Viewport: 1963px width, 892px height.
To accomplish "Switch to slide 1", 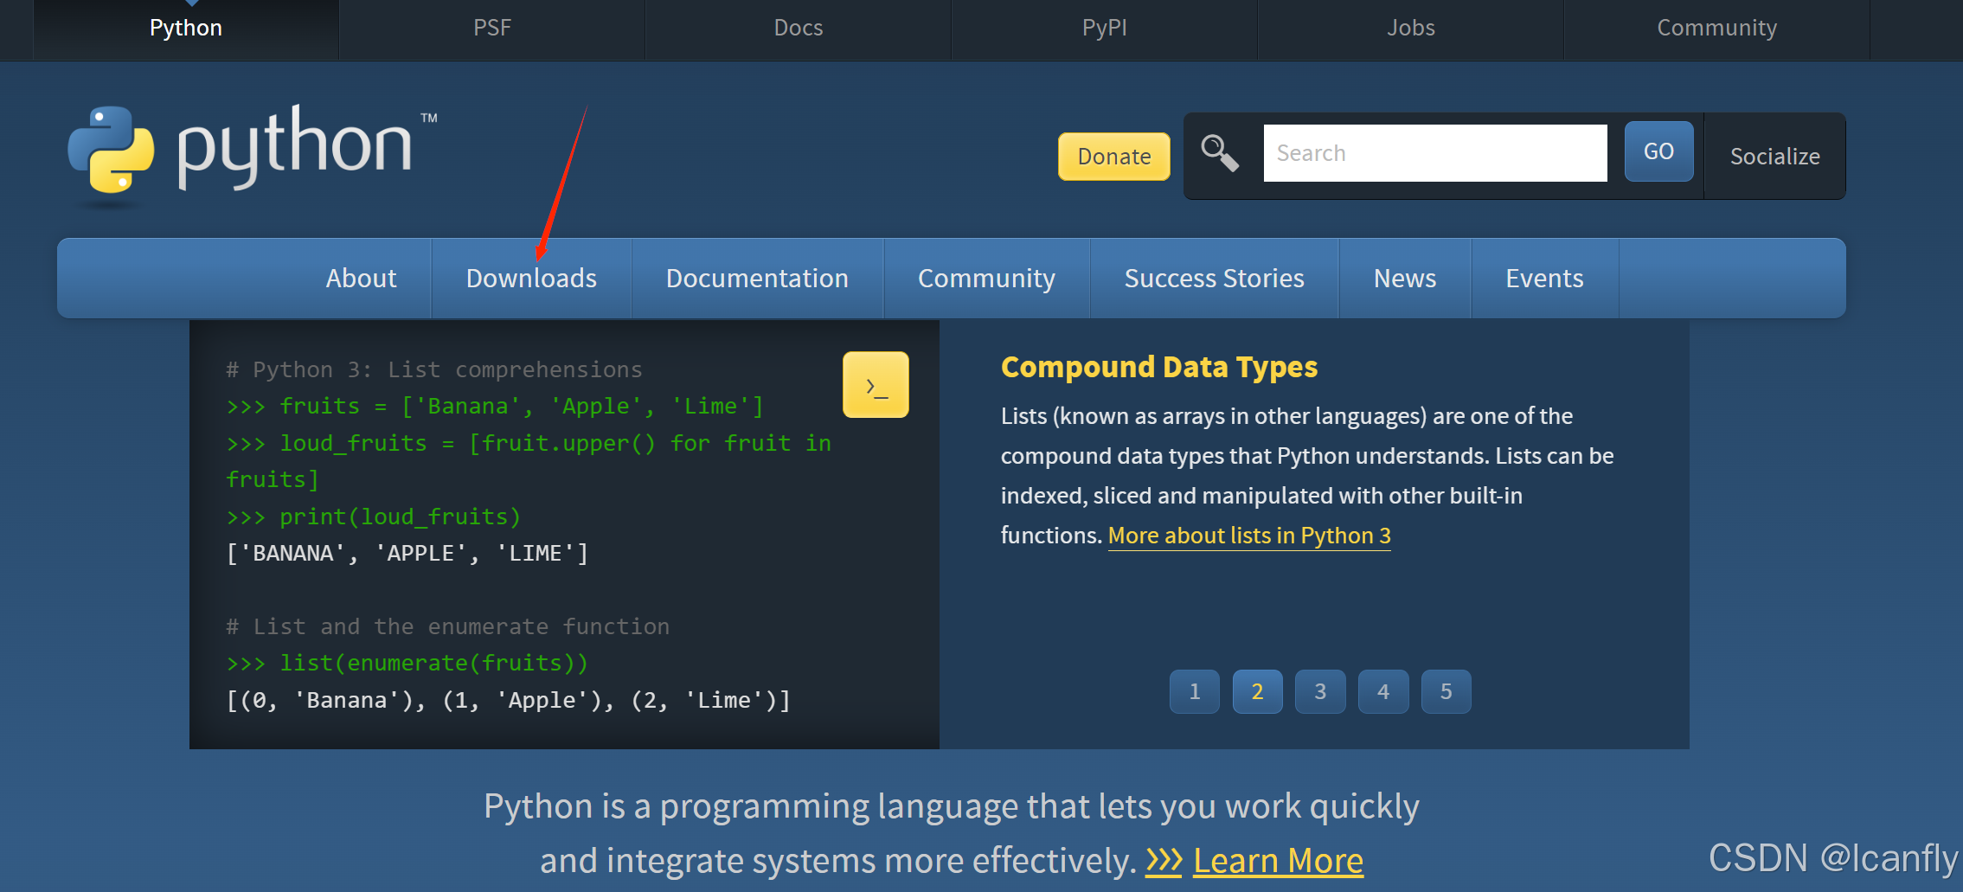I will click(x=1195, y=691).
